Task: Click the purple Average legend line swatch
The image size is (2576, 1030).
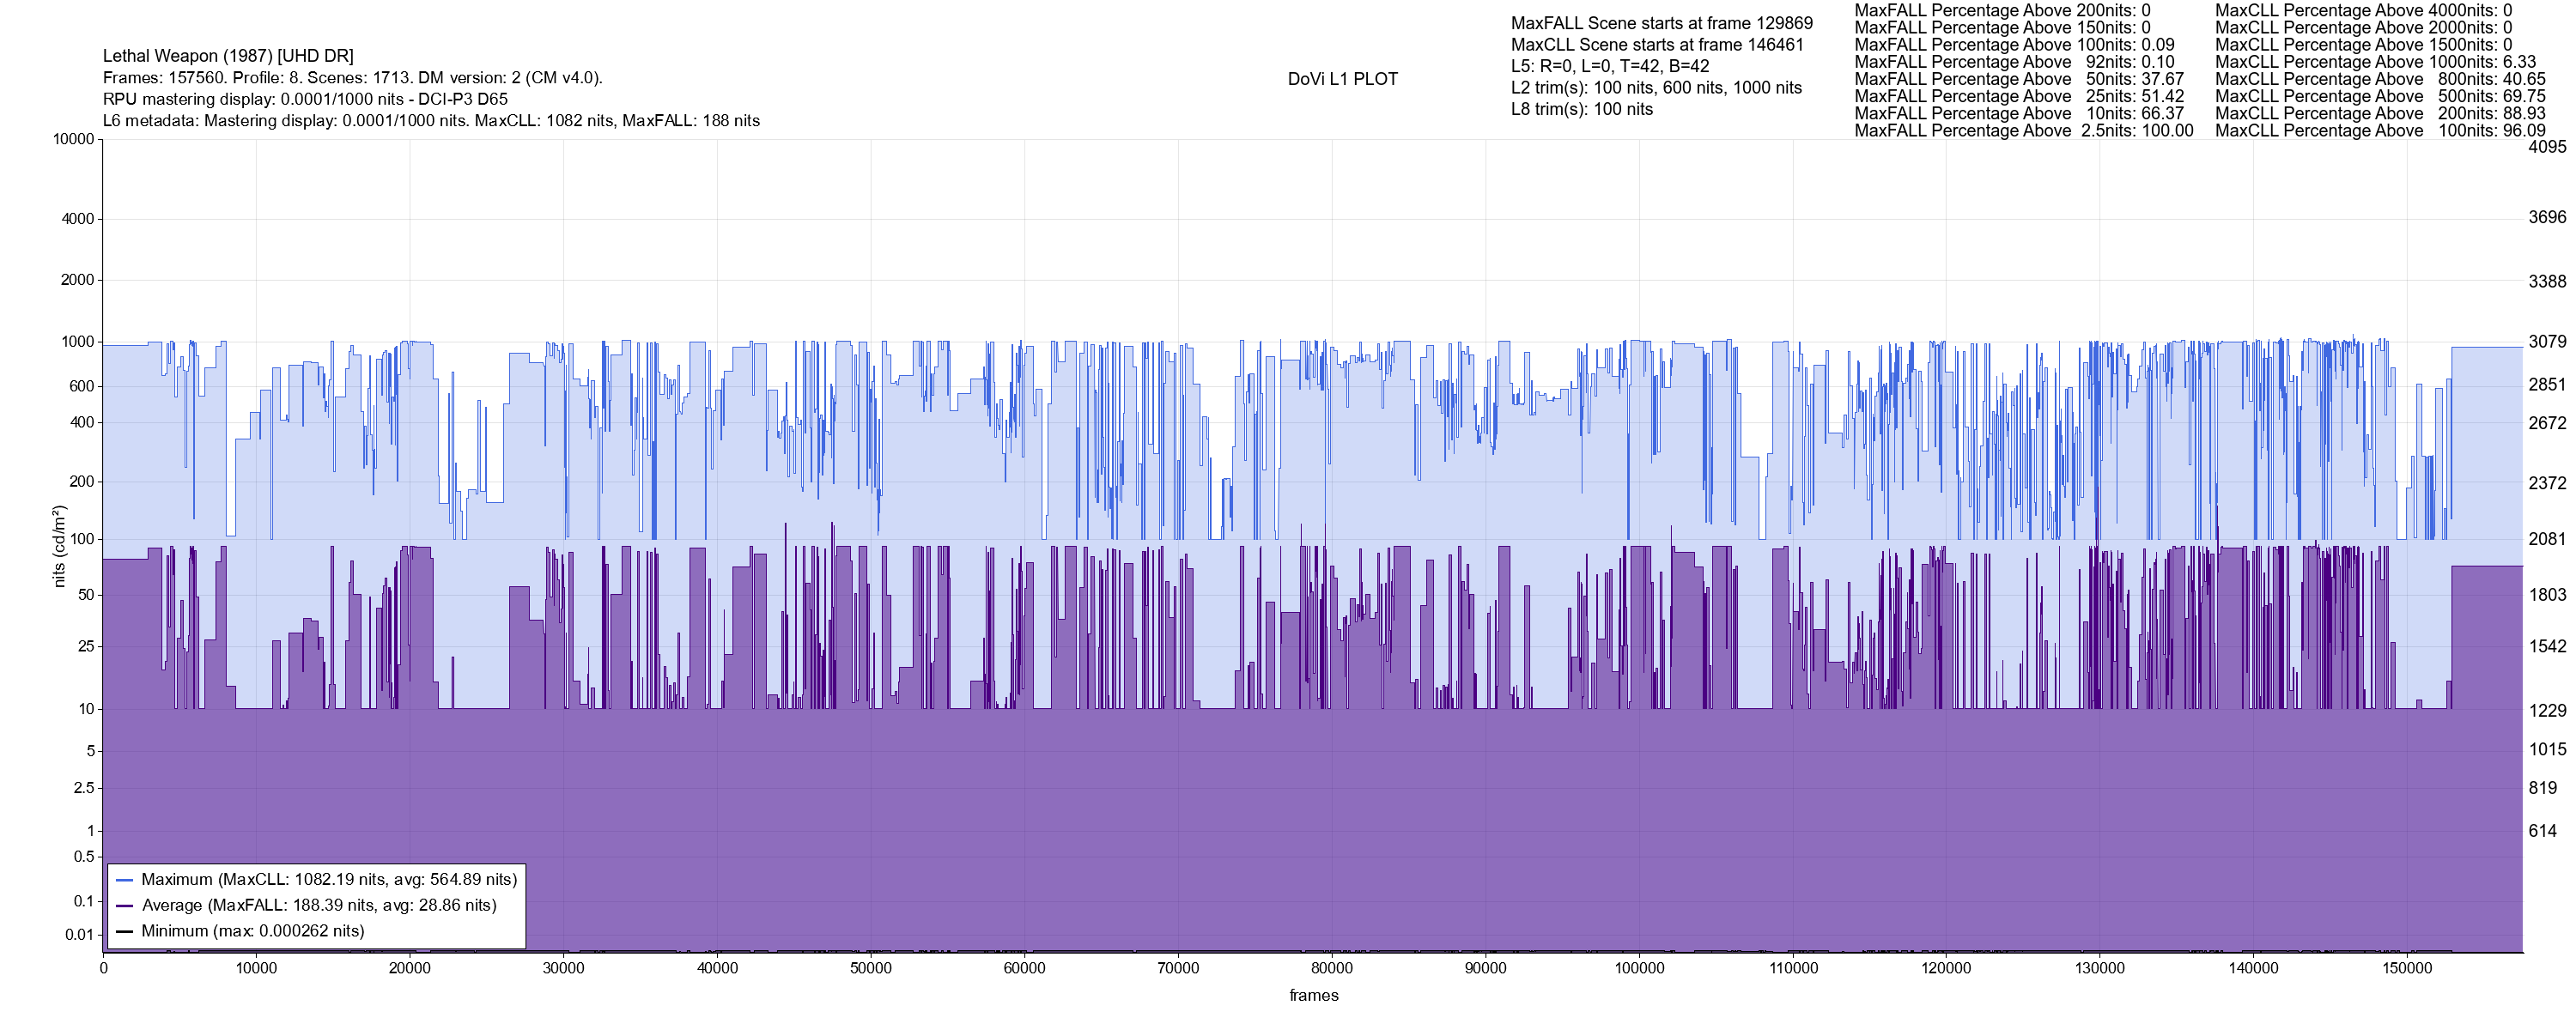Action: pyautogui.click(x=124, y=906)
